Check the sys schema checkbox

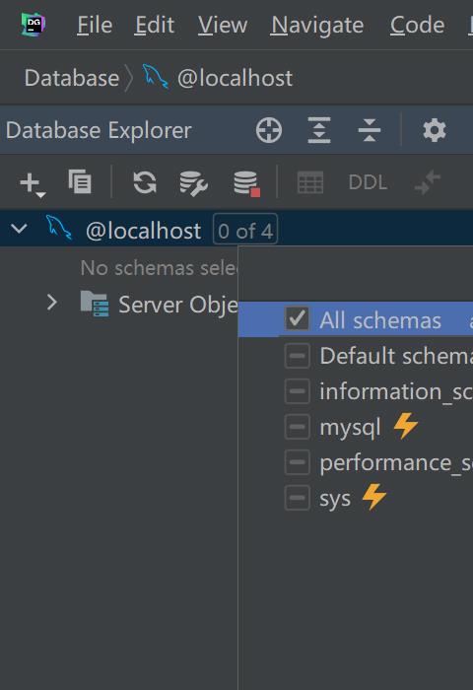coord(297,498)
